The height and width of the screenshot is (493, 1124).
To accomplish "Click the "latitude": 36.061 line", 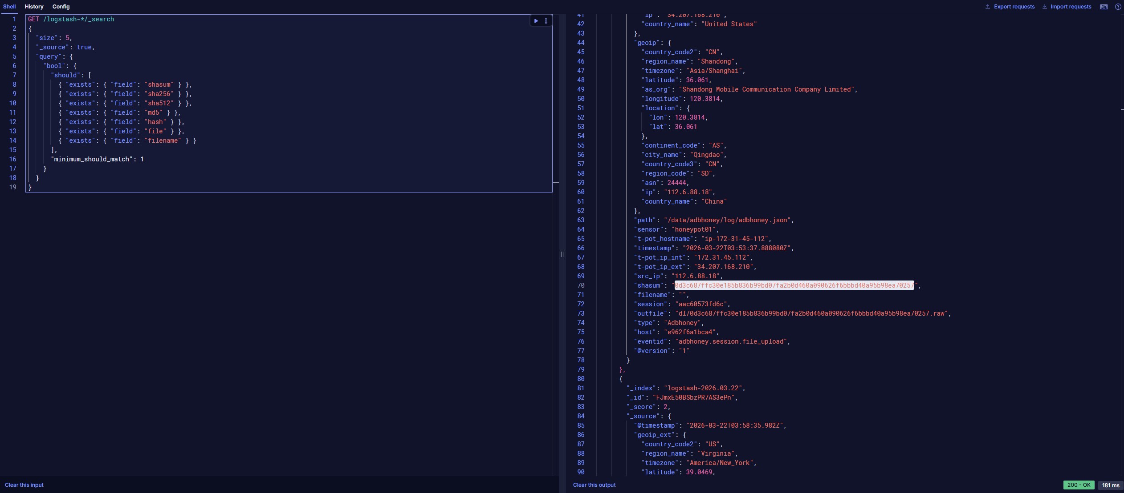I will pos(676,80).
